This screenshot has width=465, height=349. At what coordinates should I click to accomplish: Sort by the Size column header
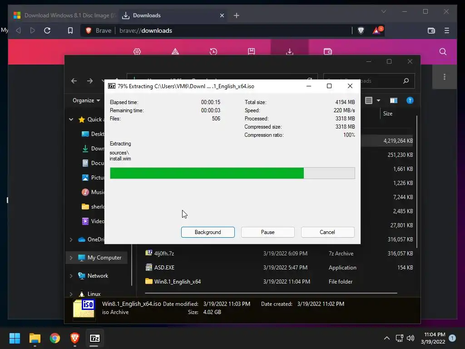(388, 113)
